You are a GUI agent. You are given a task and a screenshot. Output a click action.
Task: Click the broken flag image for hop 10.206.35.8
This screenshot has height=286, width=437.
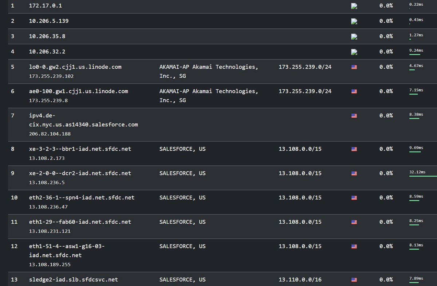(x=354, y=36)
